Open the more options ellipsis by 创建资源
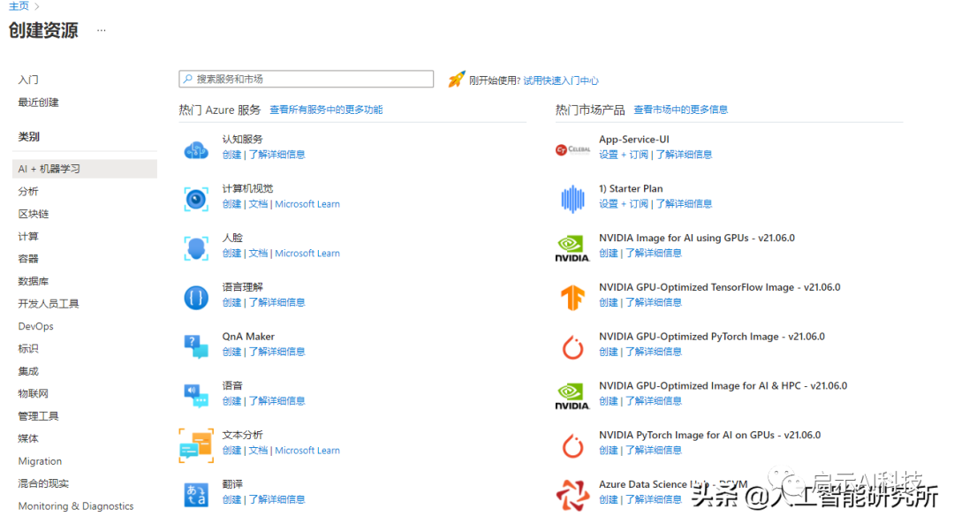This screenshot has width=954, height=524. tap(101, 30)
